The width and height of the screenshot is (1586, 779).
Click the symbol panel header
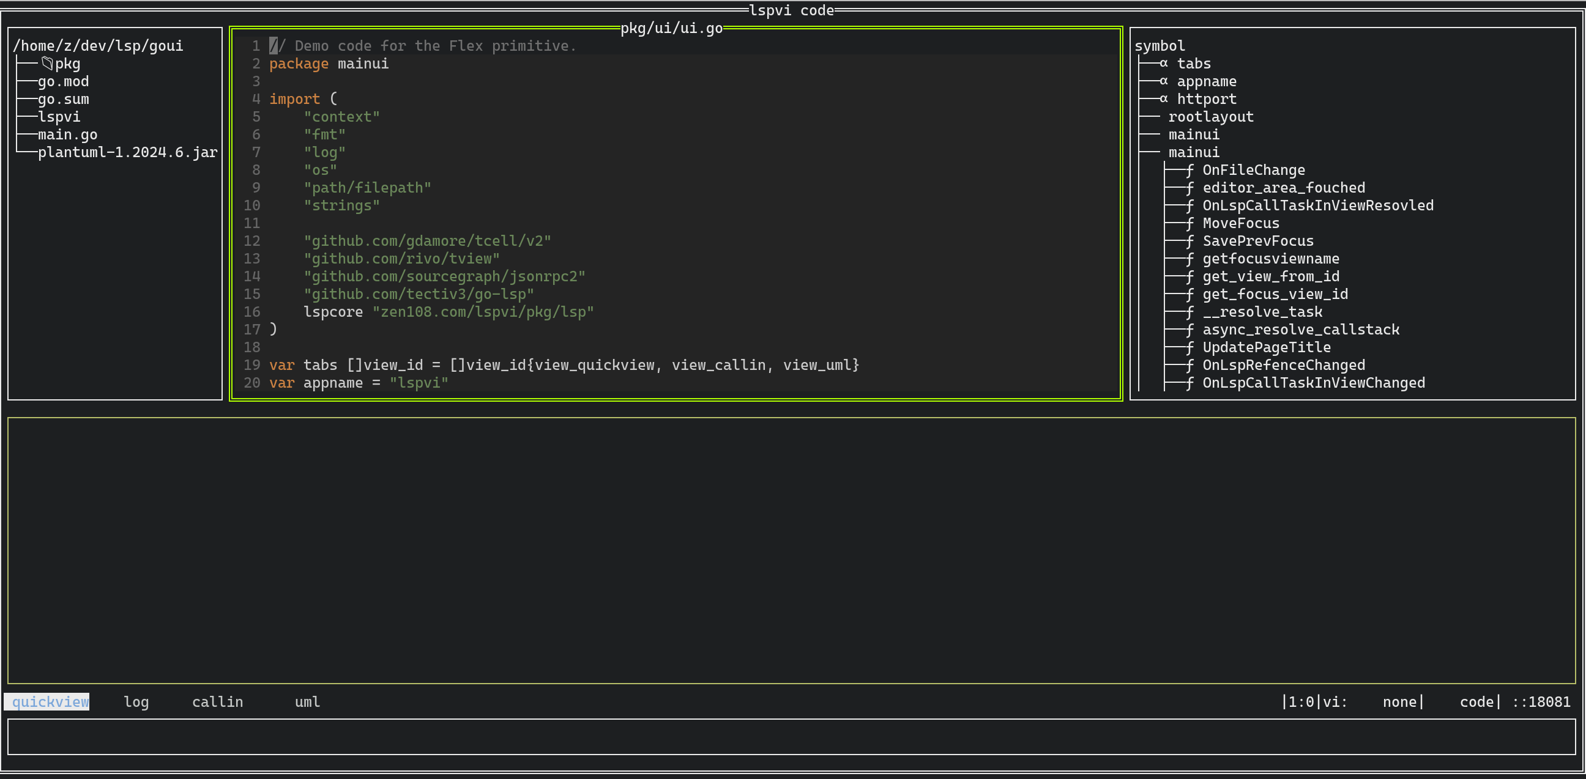pos(1160,46)
